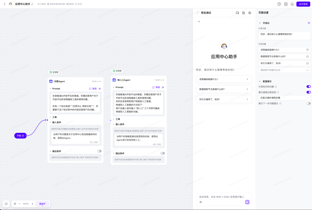Viewport: 312px width, 210px height.
Task: Collapse the 预览调试 panel with its arrow
Action: coord(198,13)
